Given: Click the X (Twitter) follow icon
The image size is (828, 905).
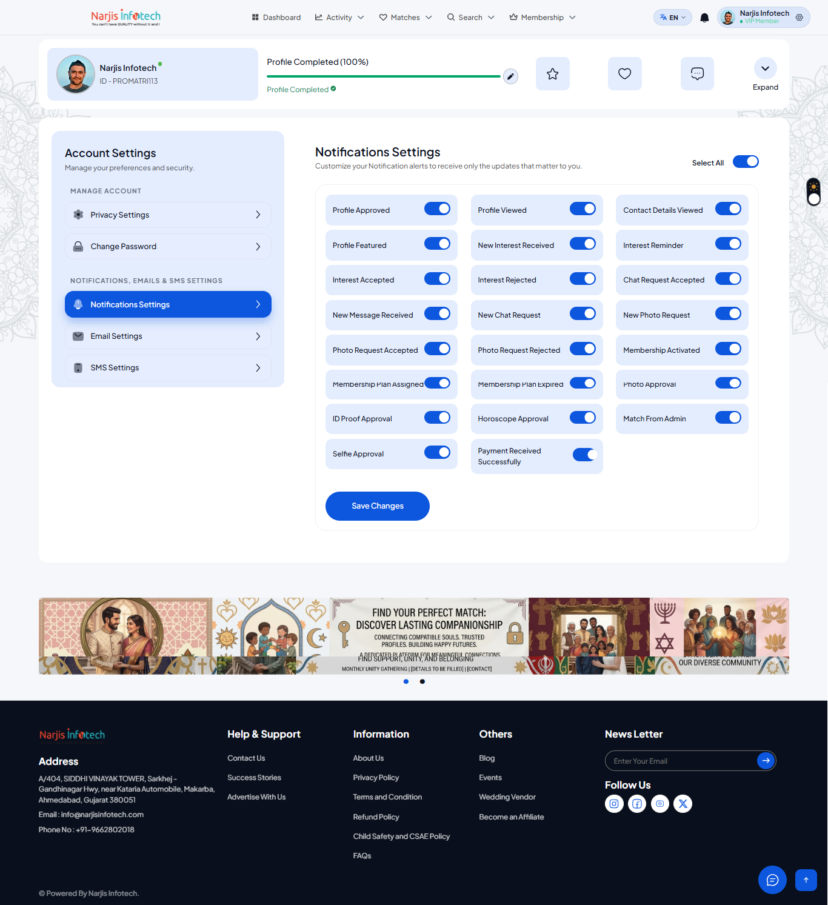Looking at the screenshot, I should click(x=683, y=804).
